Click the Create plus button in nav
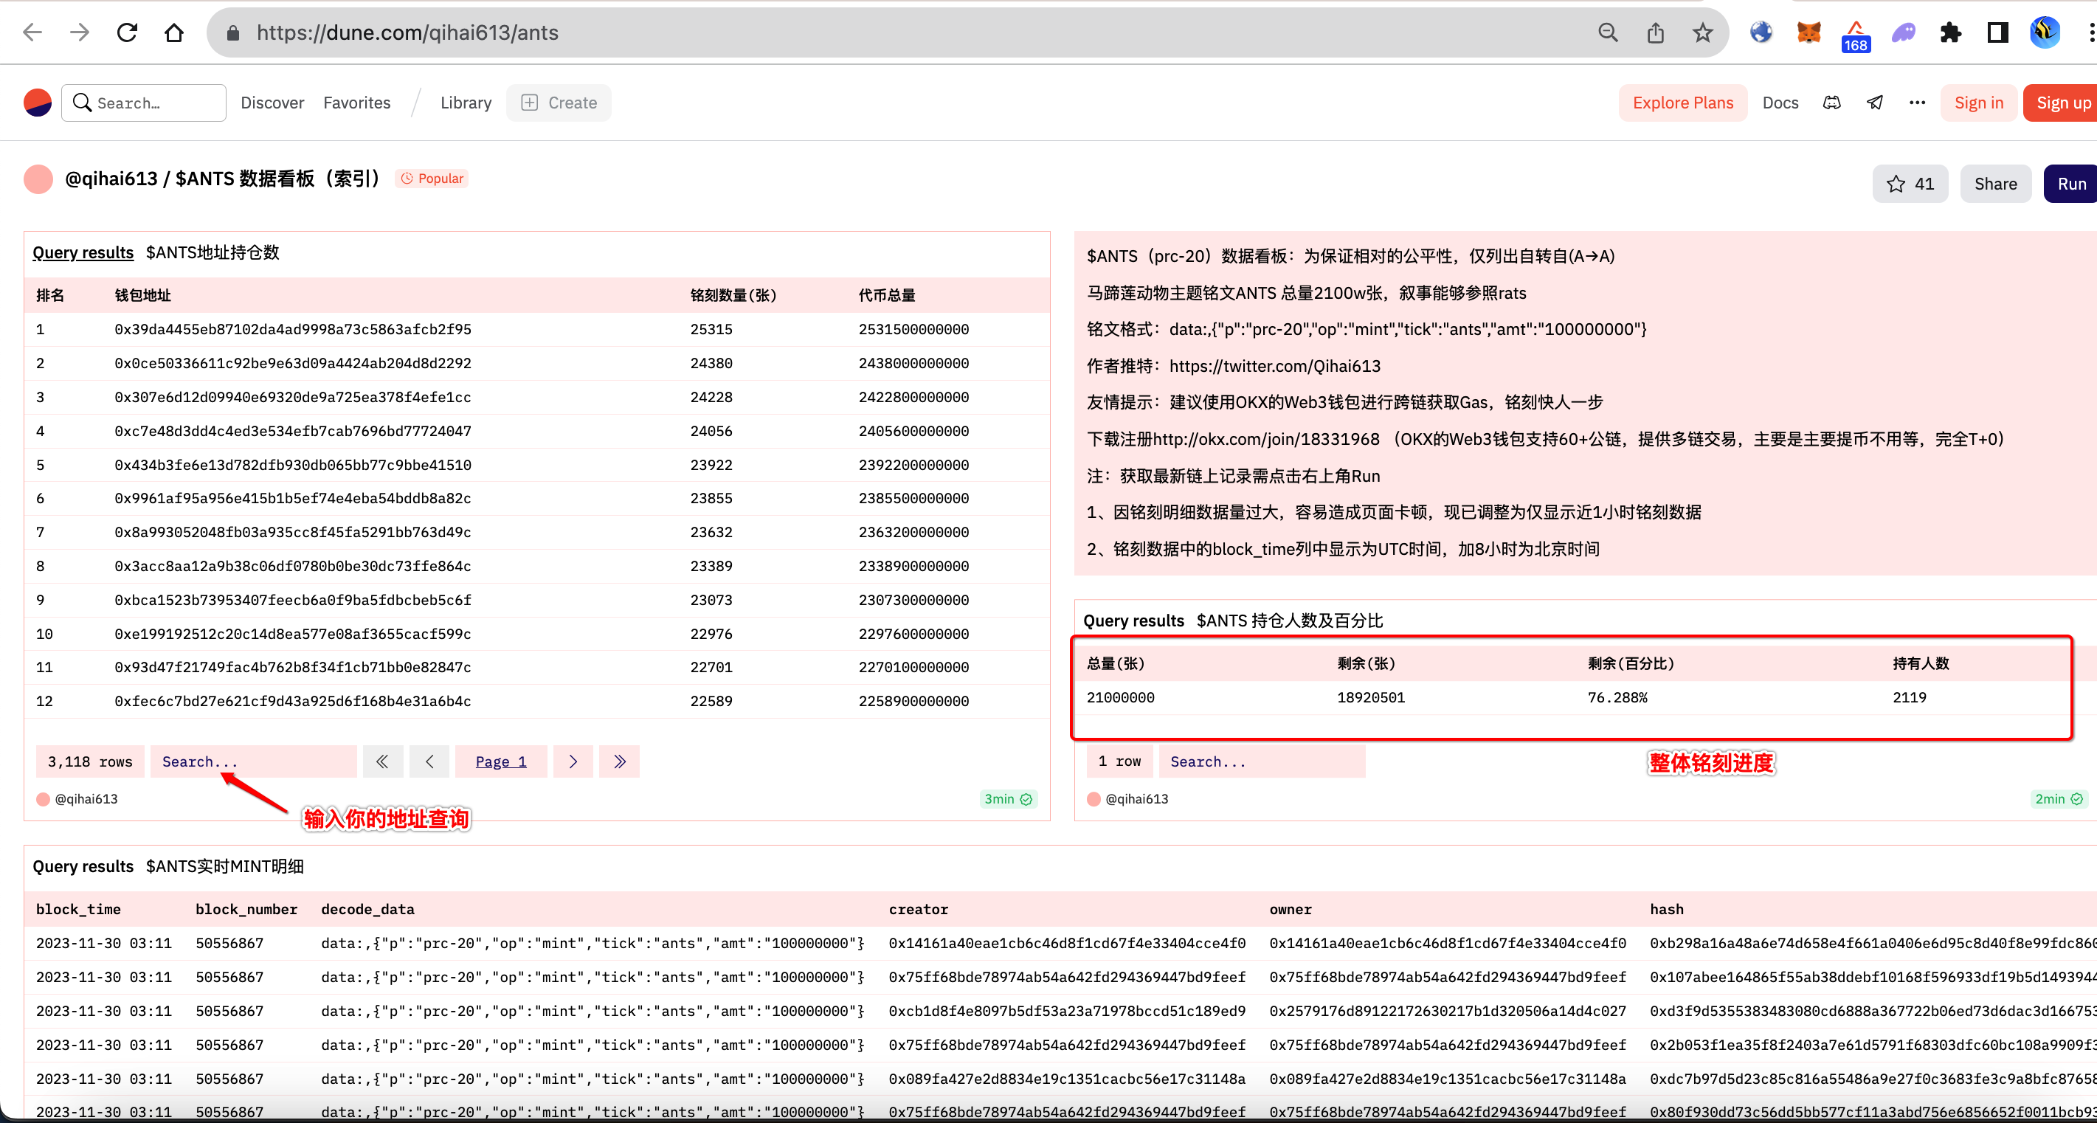 click(558, 101)
